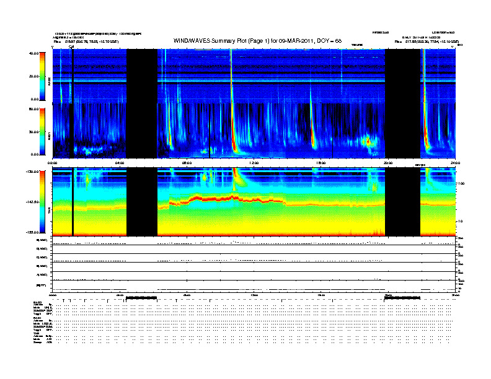This screenshot has height=379, width=491.
Task: Click the strong radio burst before 12:00 in RAD1
Action: click(232, 131)
